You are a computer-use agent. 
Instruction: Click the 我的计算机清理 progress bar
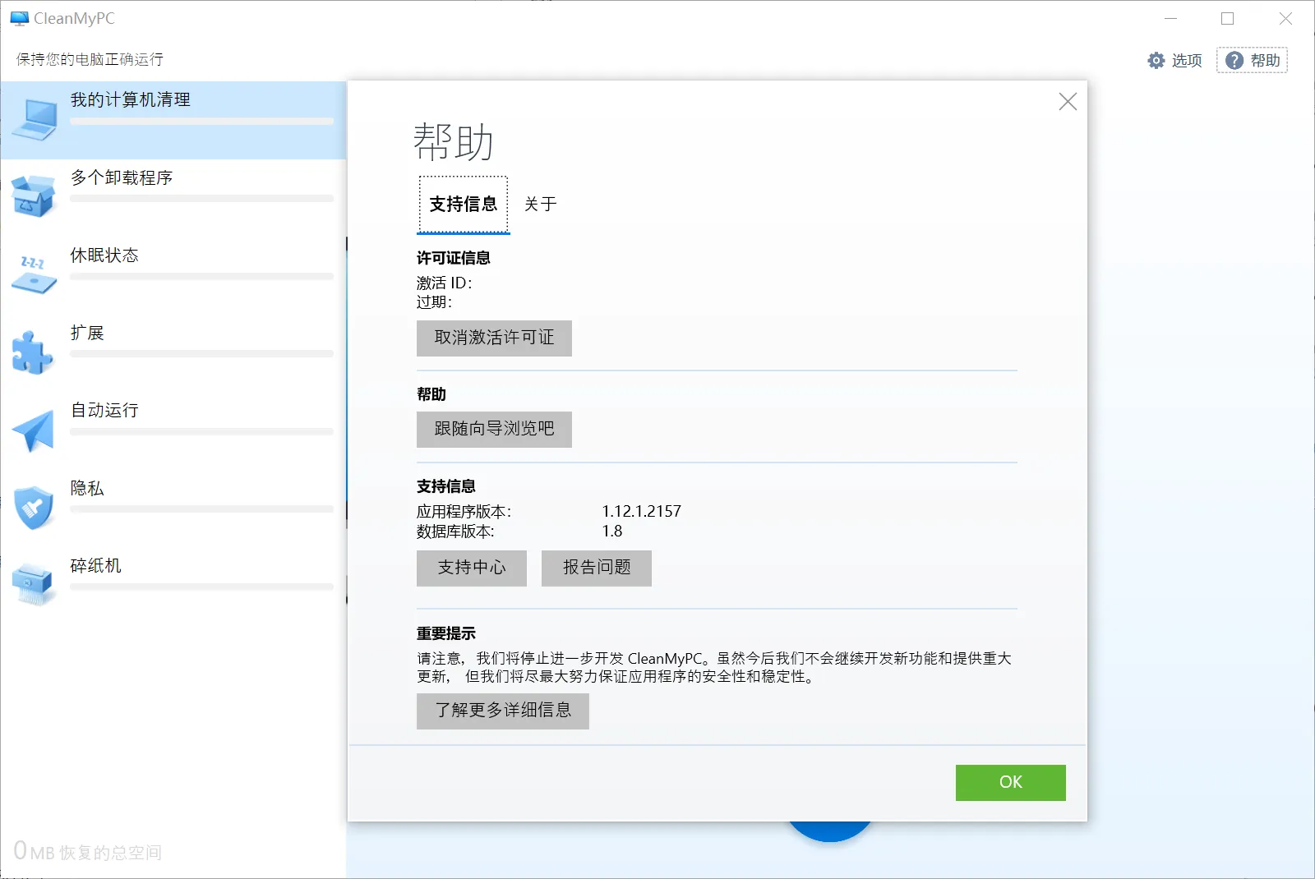202,122
